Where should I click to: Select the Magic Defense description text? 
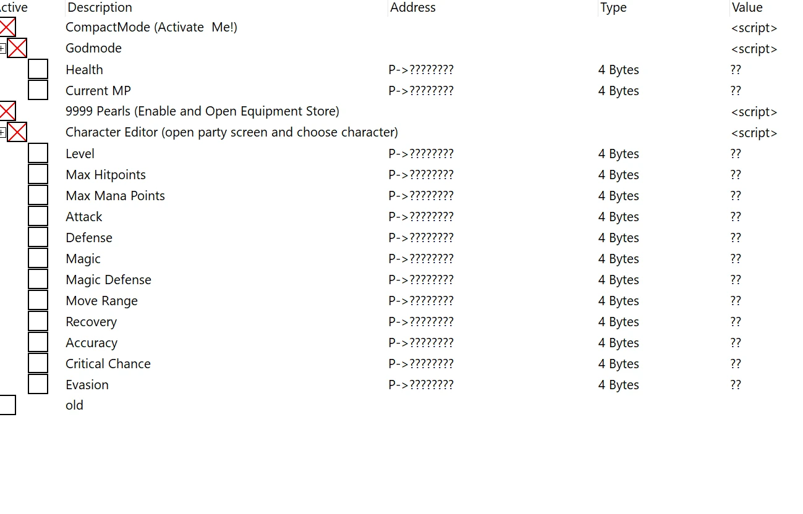(x=108, y=279)
